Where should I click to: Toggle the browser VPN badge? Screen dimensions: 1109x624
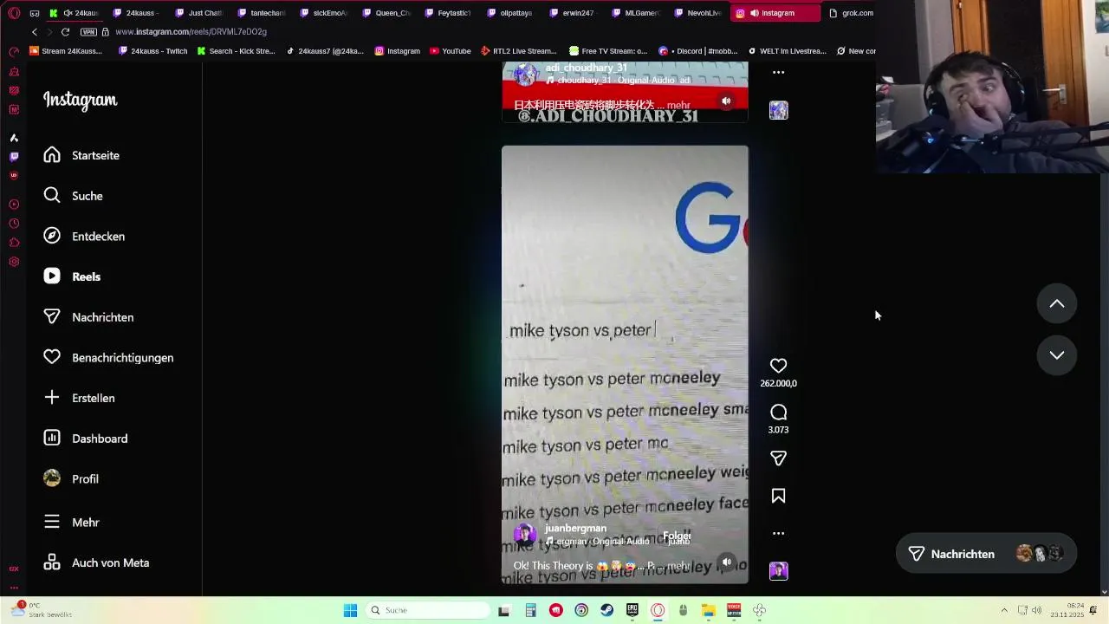(88, 32)
